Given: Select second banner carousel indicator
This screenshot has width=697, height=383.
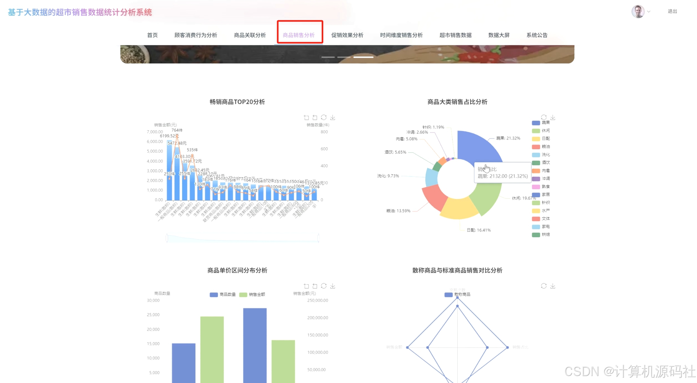Looking at the screenshot, I should pos(344,57).
